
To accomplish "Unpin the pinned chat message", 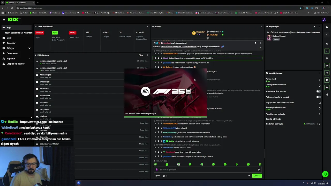I will [x=255, y=43].
